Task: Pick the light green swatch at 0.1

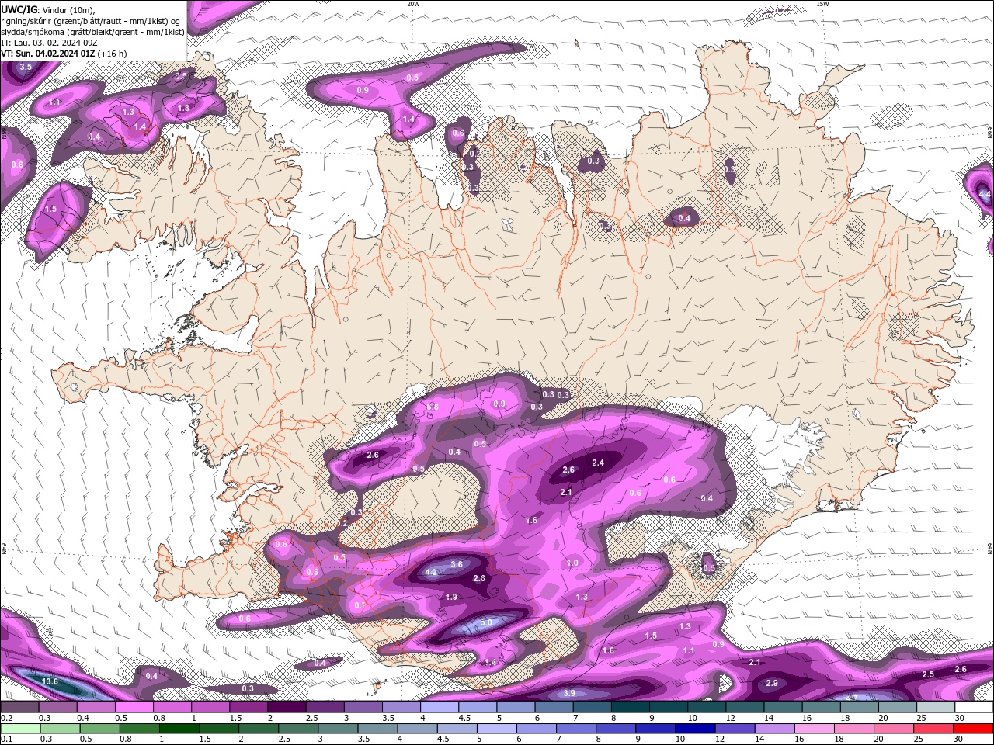Action: pyautogui.click(x=20, y=728)
